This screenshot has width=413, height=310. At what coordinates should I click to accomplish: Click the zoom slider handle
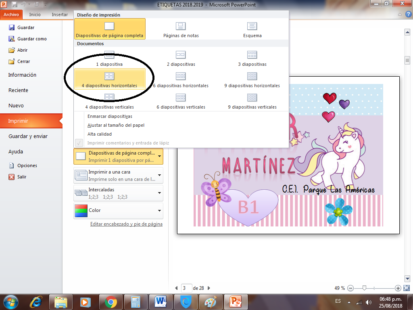click(364, 288)
